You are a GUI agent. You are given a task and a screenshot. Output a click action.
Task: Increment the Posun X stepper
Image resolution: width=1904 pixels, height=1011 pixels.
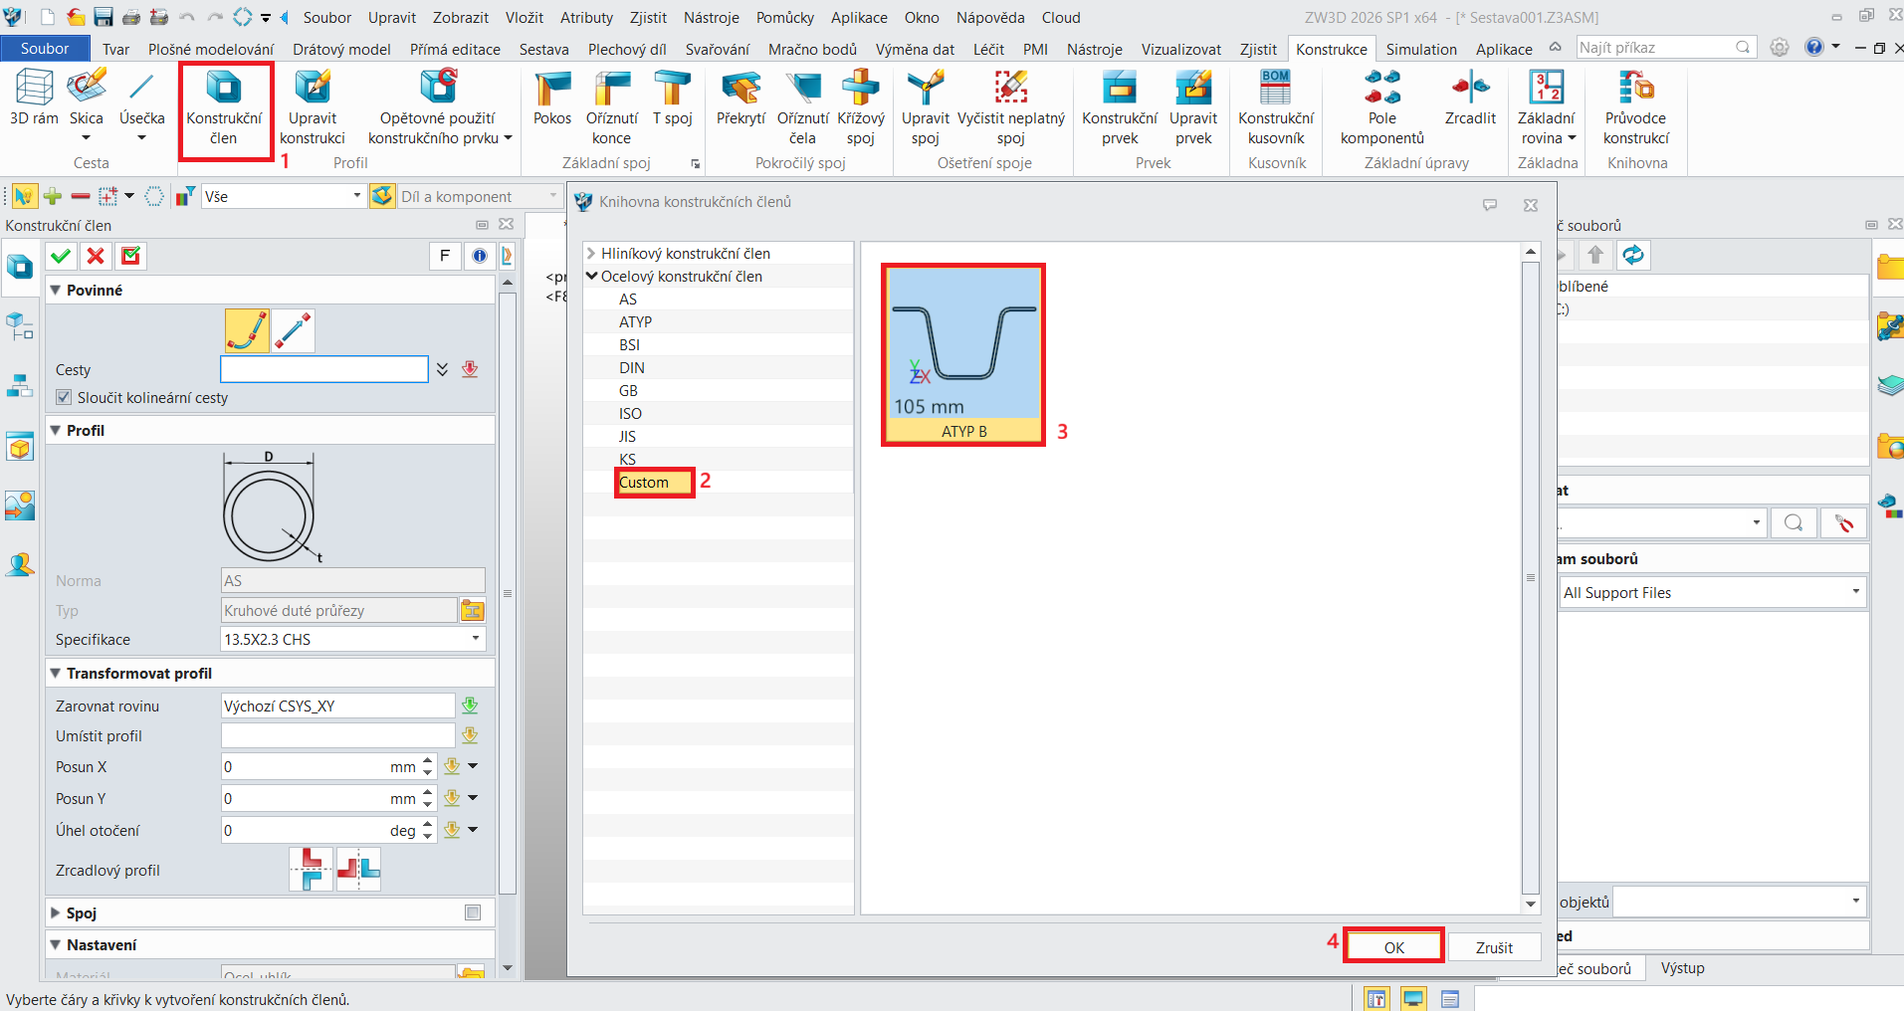[x=428, y=761]
